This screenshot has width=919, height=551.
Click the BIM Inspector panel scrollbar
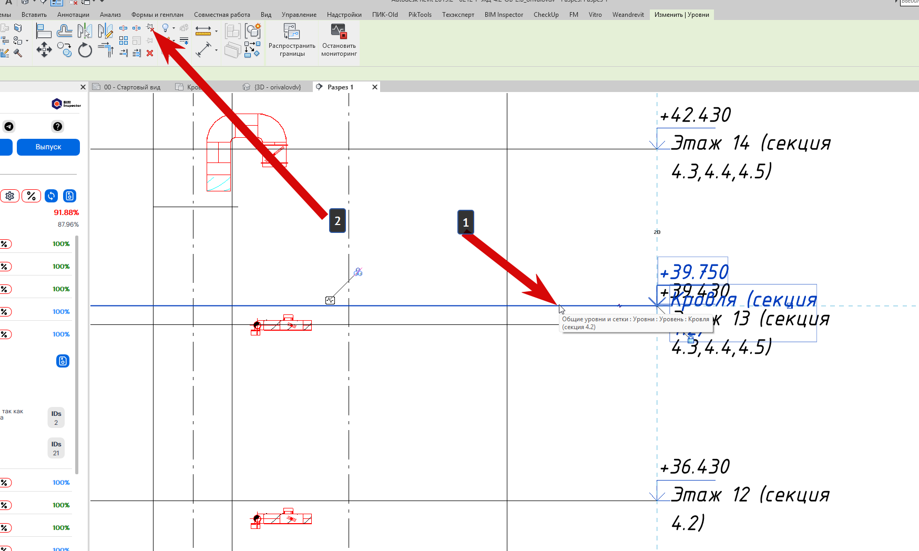point(77,355)
